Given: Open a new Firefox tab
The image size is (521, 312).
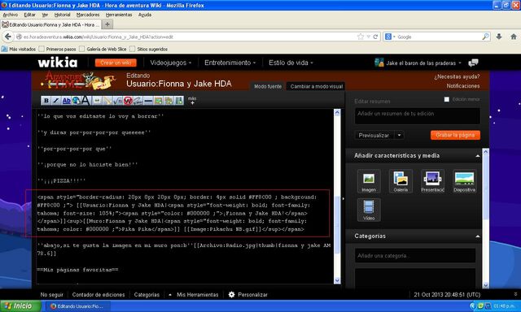Looking at the screenshot, I should [x=107, y=24].
